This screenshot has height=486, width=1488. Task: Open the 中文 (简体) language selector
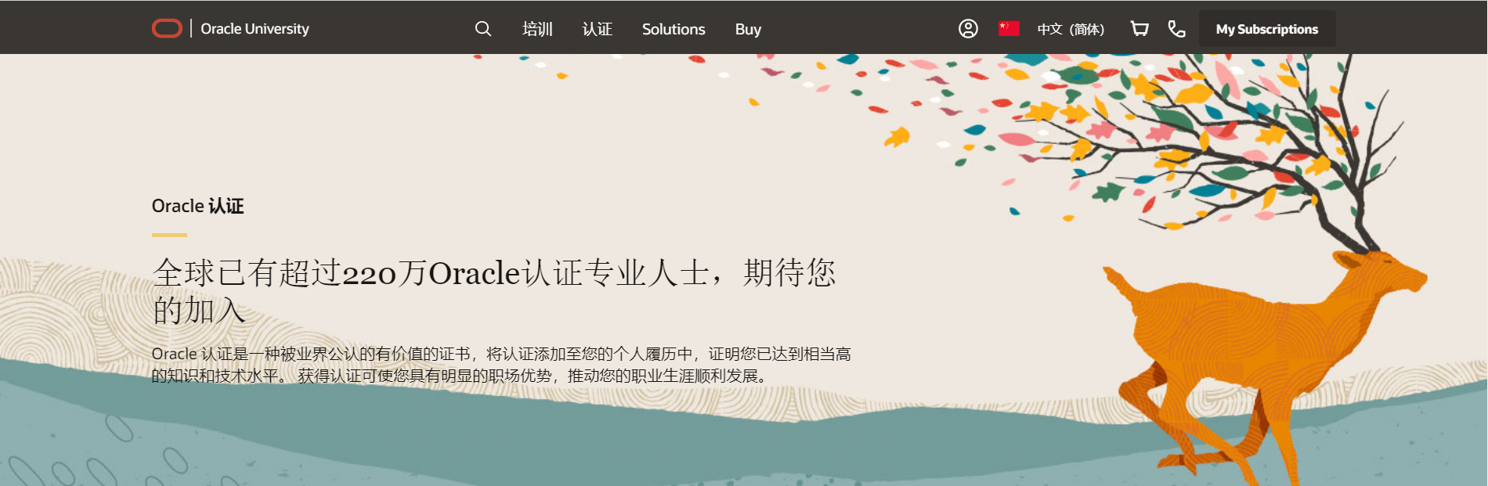click(1071, 29)
